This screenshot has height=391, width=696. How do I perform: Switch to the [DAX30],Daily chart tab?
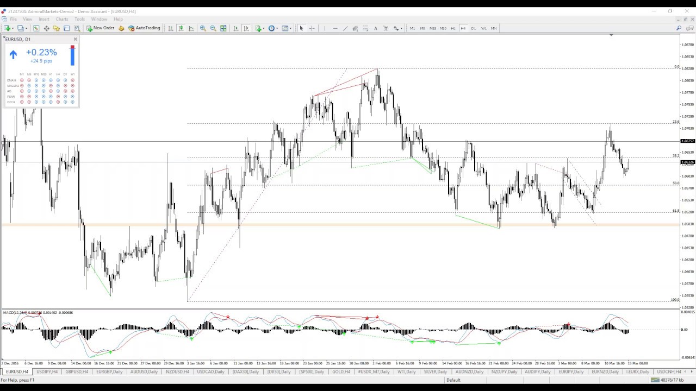tap(246, 372)
